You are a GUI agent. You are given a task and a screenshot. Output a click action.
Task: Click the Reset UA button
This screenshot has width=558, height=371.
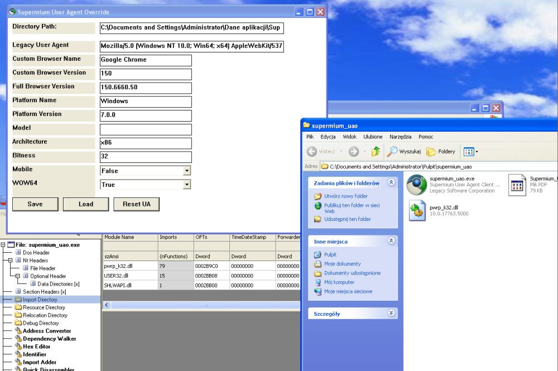tap(136, 204)
